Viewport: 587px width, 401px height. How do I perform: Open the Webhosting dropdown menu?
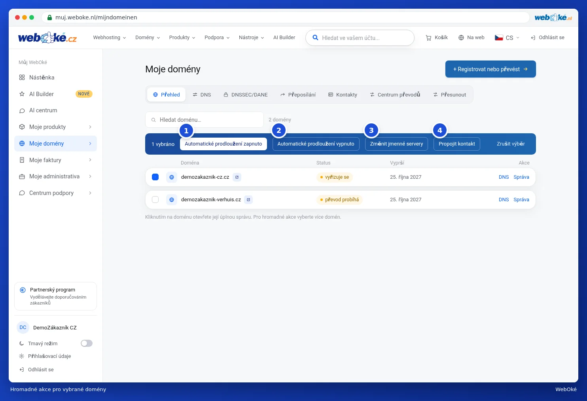(110, 38)
